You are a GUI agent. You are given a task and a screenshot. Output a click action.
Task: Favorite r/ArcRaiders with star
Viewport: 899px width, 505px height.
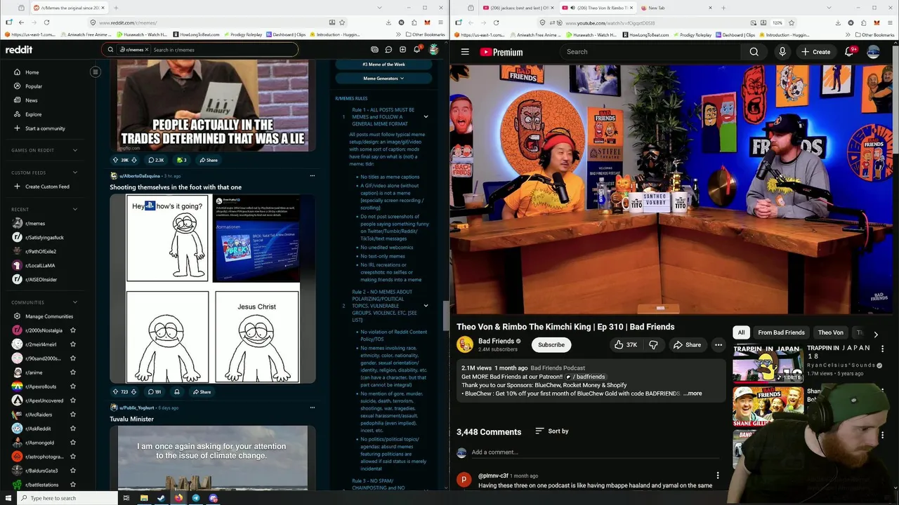pos(73,415)
